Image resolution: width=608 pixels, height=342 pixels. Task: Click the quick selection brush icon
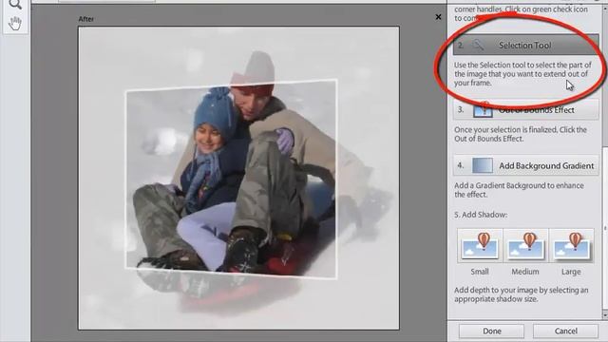click(479, 46)
